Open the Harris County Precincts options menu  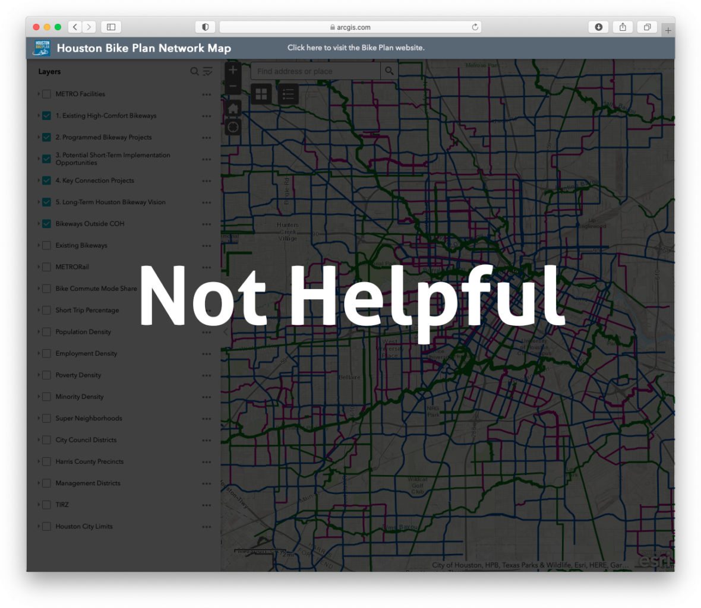click(207, 462)
